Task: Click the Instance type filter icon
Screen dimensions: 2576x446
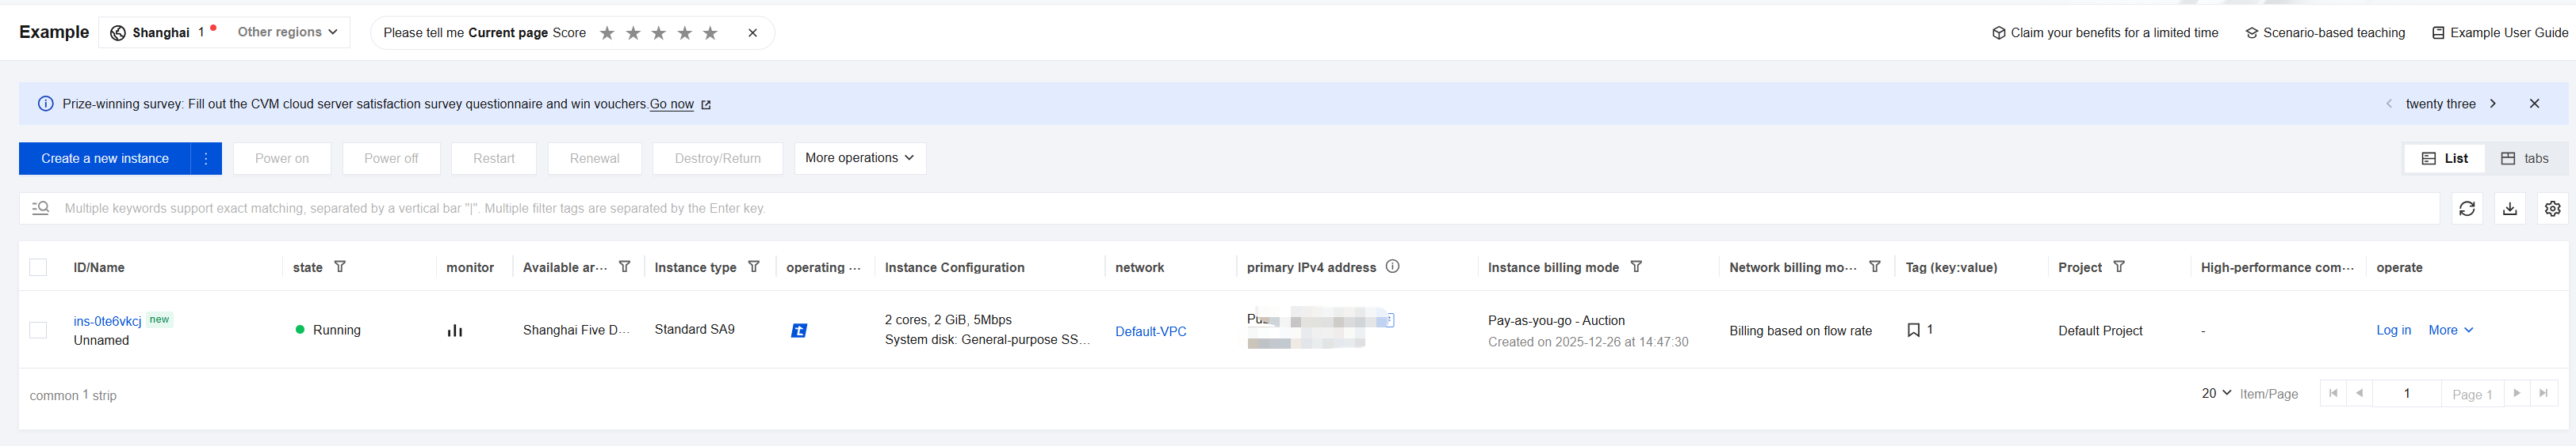Action: (x=754, y=267)
